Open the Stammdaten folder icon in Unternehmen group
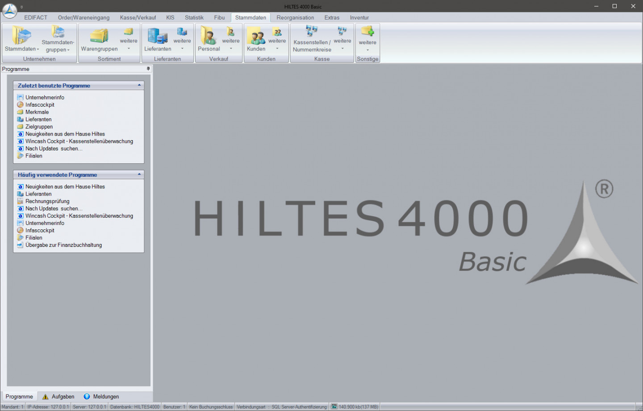The height and width of the screenshot is (411, 643). (x=21, y=35)
